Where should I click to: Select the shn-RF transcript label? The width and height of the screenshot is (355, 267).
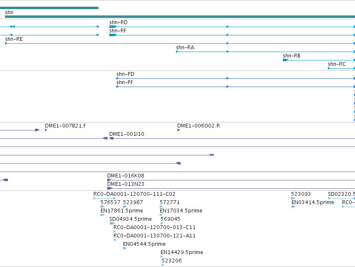click(118, 31)
